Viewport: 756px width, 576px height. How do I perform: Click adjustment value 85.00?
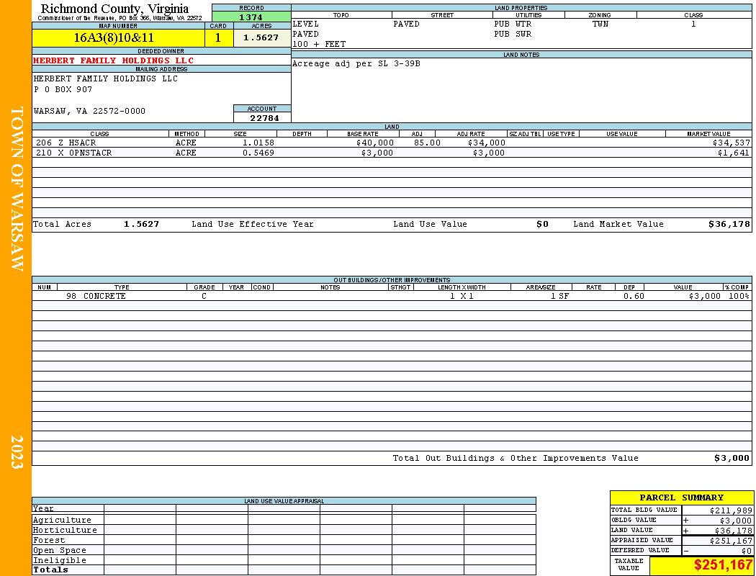pos(427,143)
